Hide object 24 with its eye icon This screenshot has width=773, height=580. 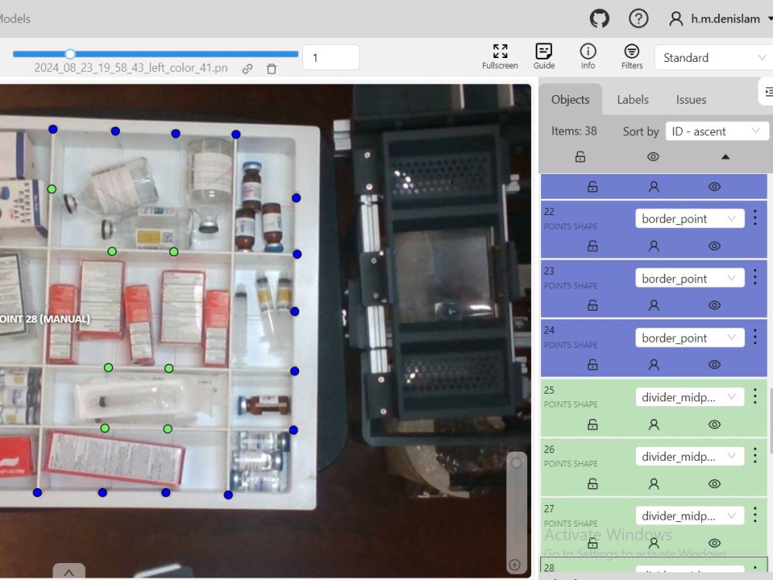[714, 364]
